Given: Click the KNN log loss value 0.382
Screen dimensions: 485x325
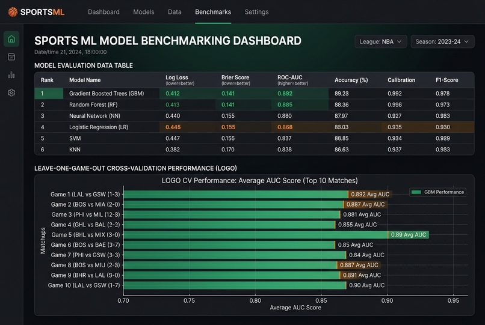Looking at the screenshot, I should [x=173, y=150].
